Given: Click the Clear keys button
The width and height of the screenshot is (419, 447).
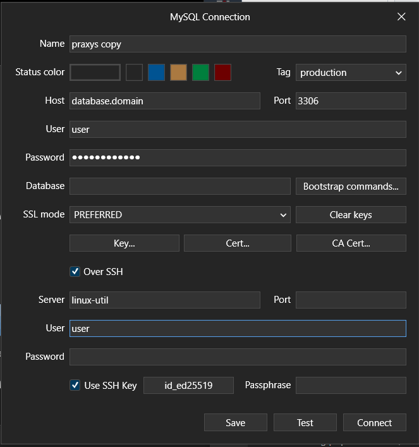Looking at the screenshot, I should (x=351, y=215).
